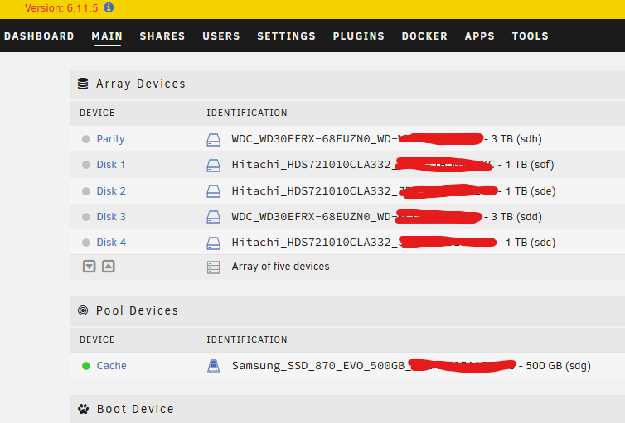Open the Disk 1 link
This screenshot has width=625, height=423.
tap(111, 165)
